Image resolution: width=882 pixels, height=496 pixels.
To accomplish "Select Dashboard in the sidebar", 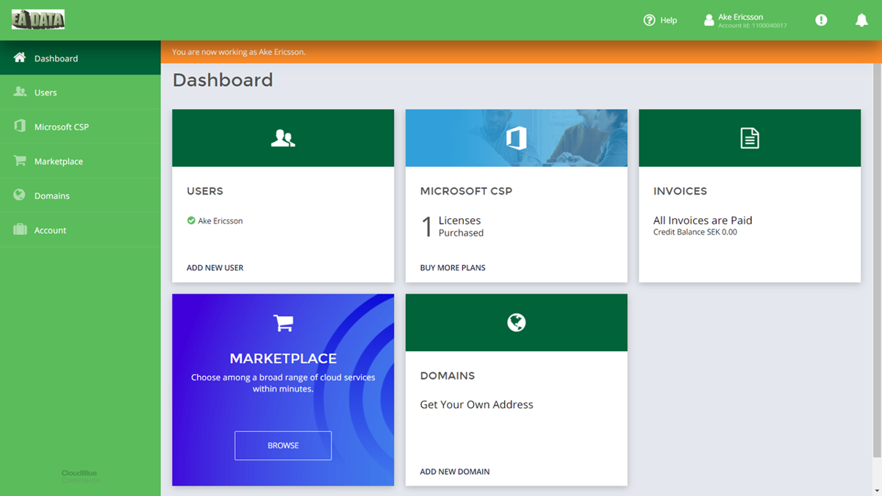I will (x=80, y=58).
